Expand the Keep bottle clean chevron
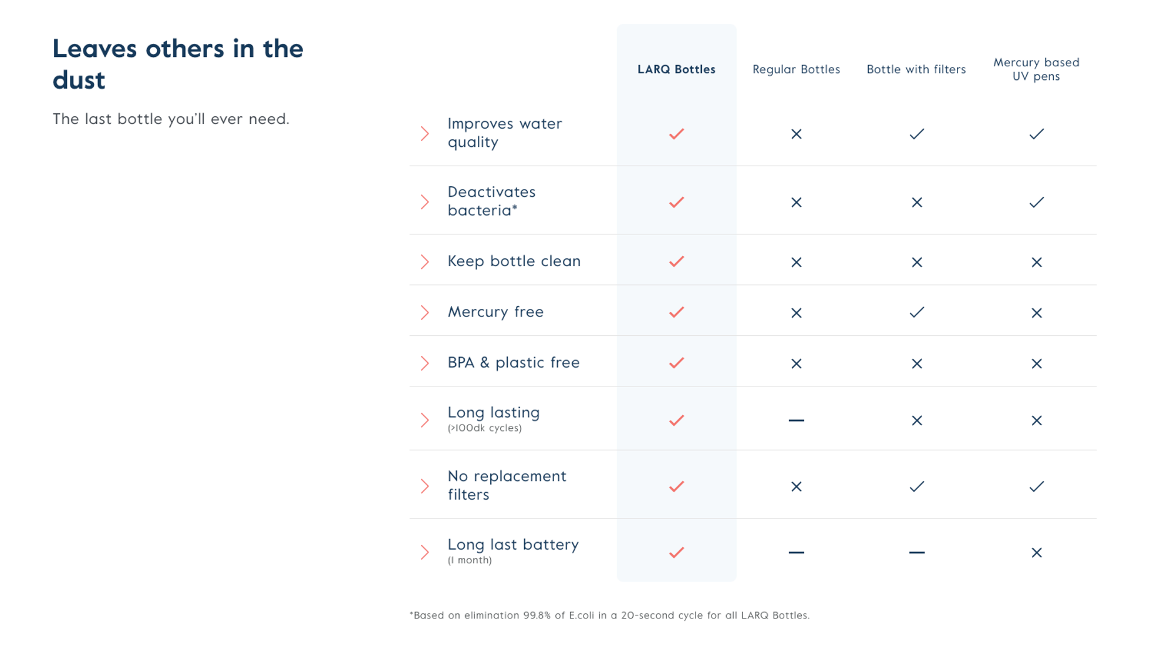 [x=425, y=261]
